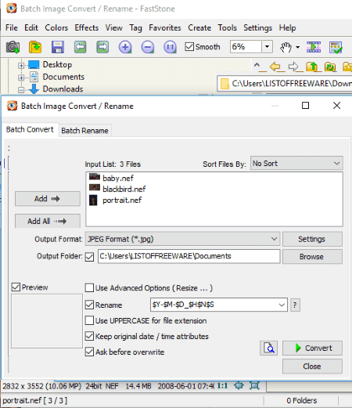The width and height of the screenshot is (352, 408).
Task: Uncheck the Output Folder checkbox
Action: 89,257
